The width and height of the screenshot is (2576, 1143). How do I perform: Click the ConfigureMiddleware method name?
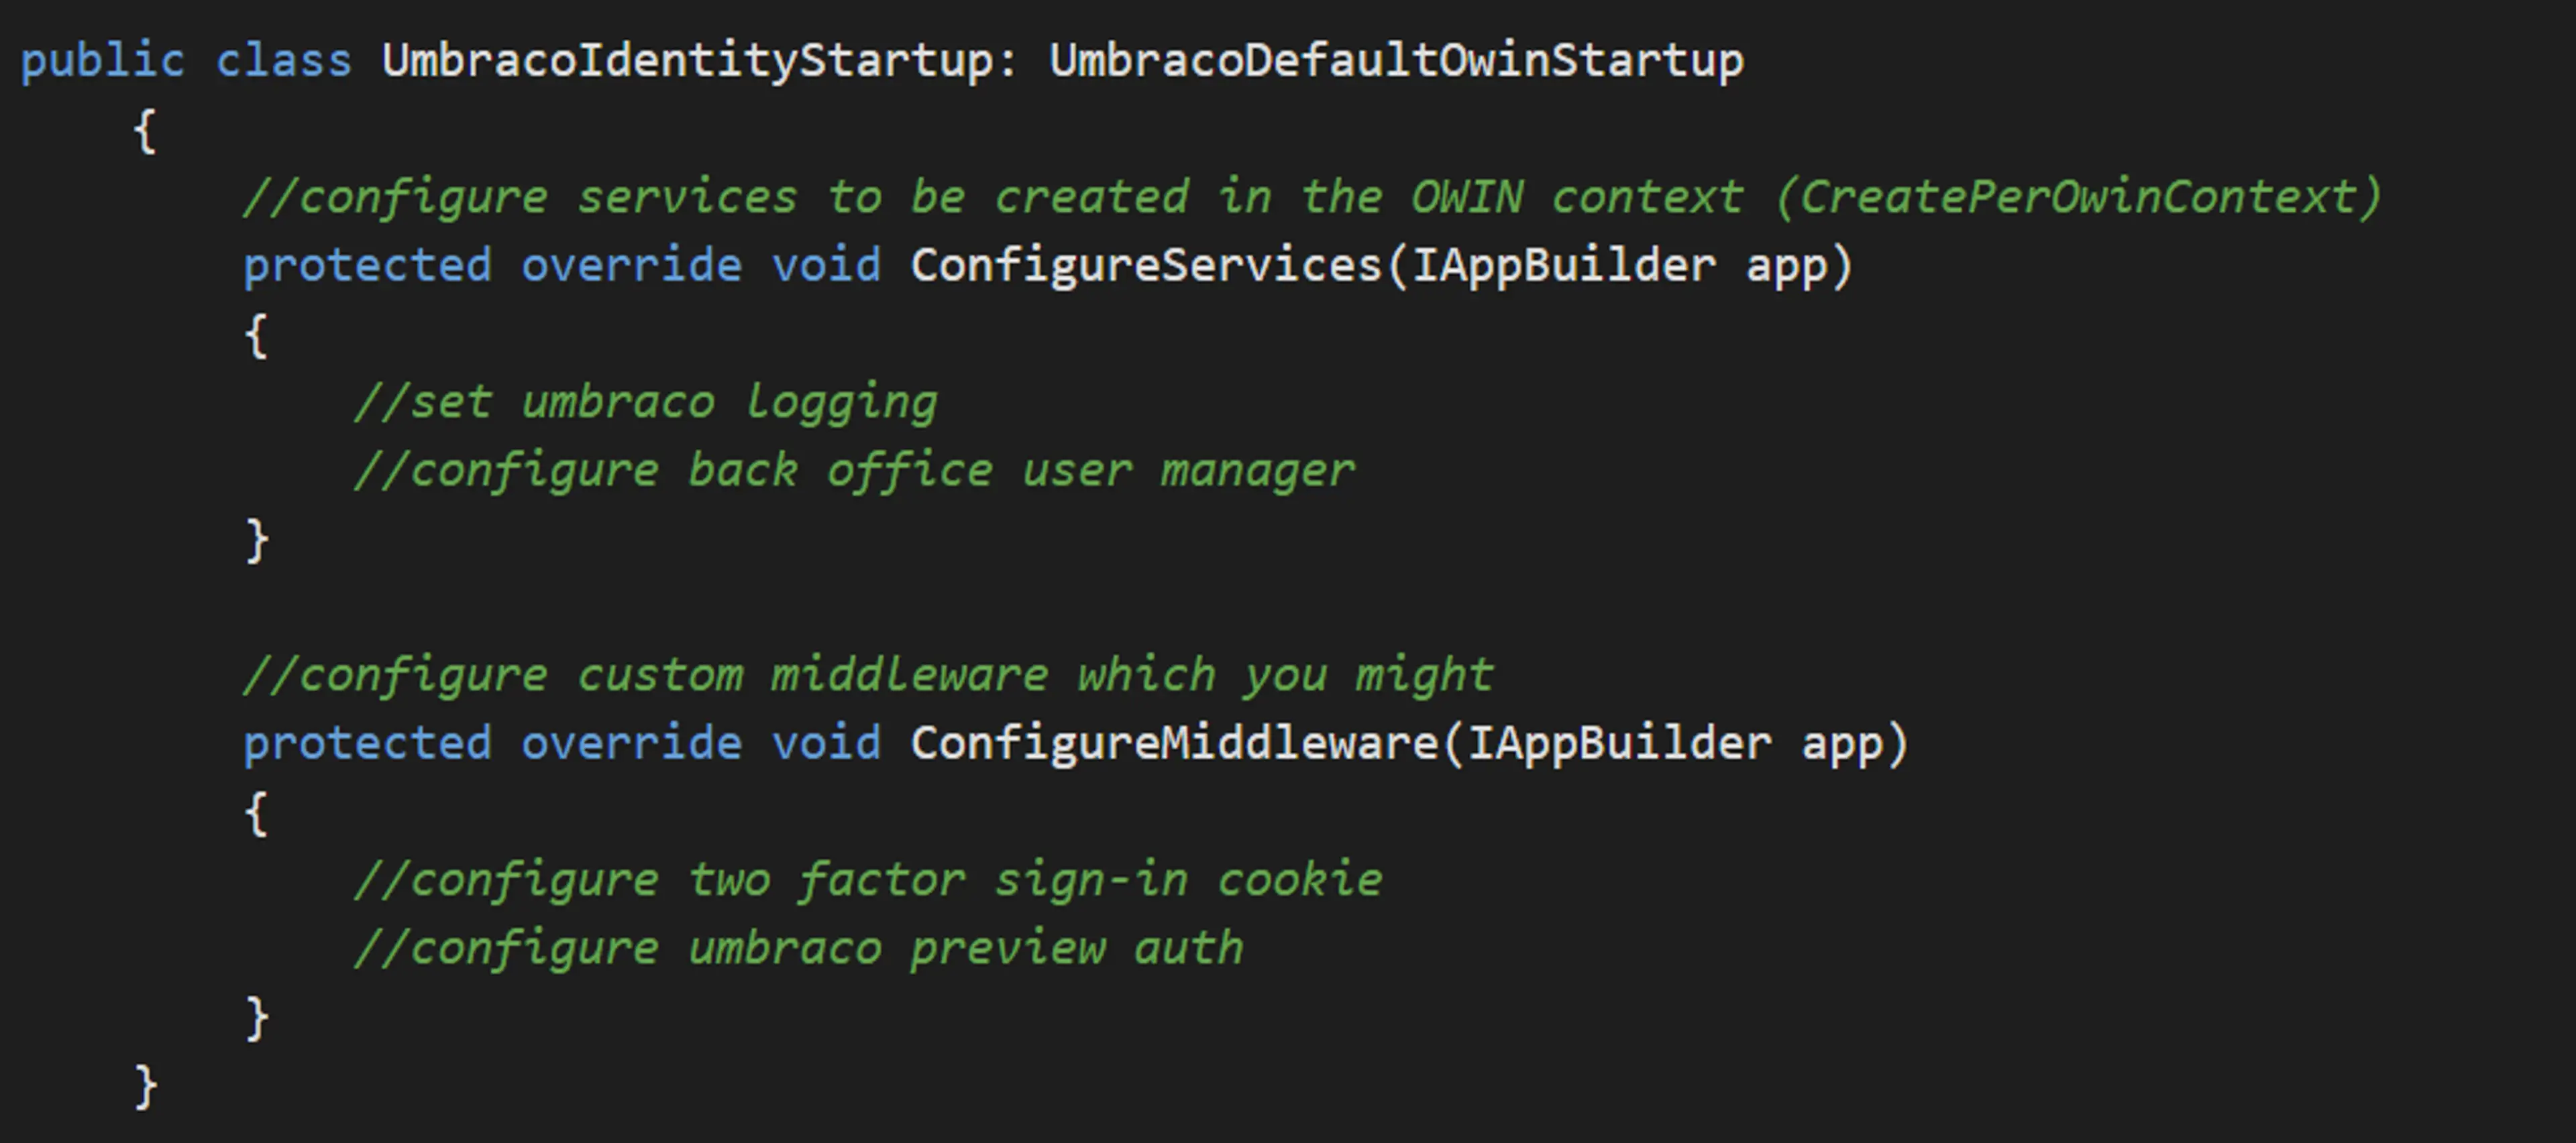coord(1174,743)
